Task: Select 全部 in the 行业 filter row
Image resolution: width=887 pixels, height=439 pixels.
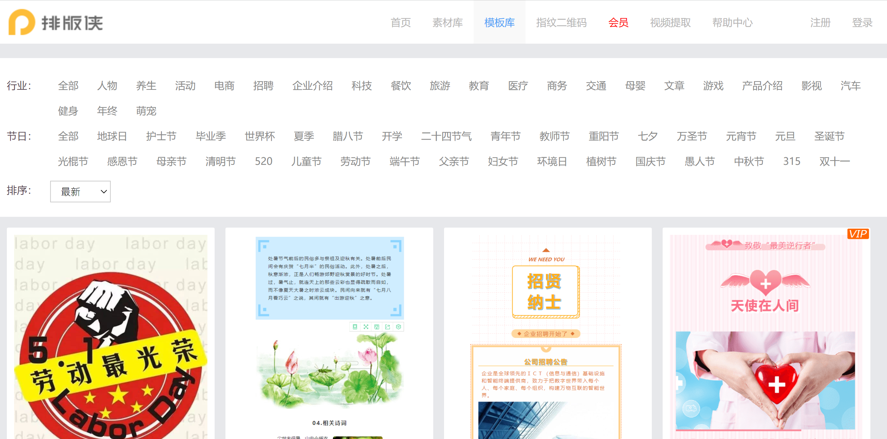Action: [x=68, y=85]
